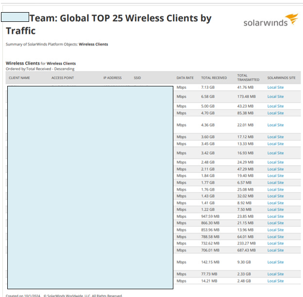Open Local Site link for 3.60 GB row
The image size is (303, 297).
coord(275,137)
